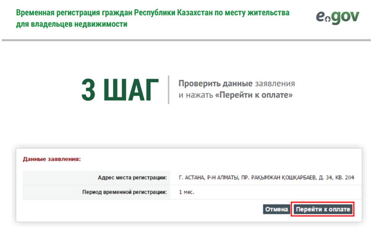
Task: Click the 'Адрес места регистрации:' label
Action: [x=132, y=178]
